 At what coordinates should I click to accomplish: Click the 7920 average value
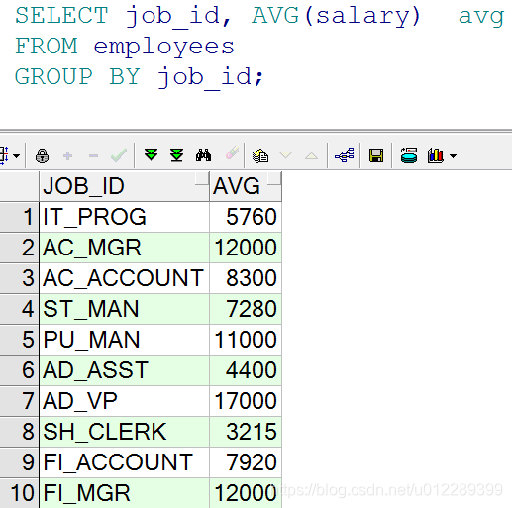point(246,462)
